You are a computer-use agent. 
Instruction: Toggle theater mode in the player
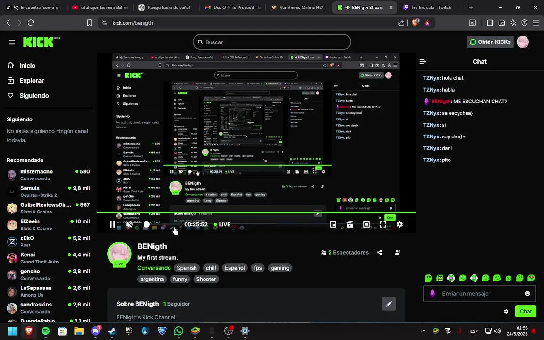pyautogui.click(x=366, y=224)
